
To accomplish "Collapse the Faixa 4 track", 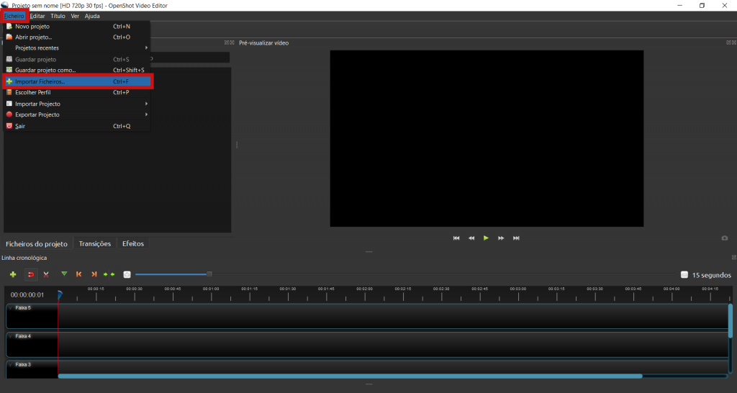I will click(11, 336).
